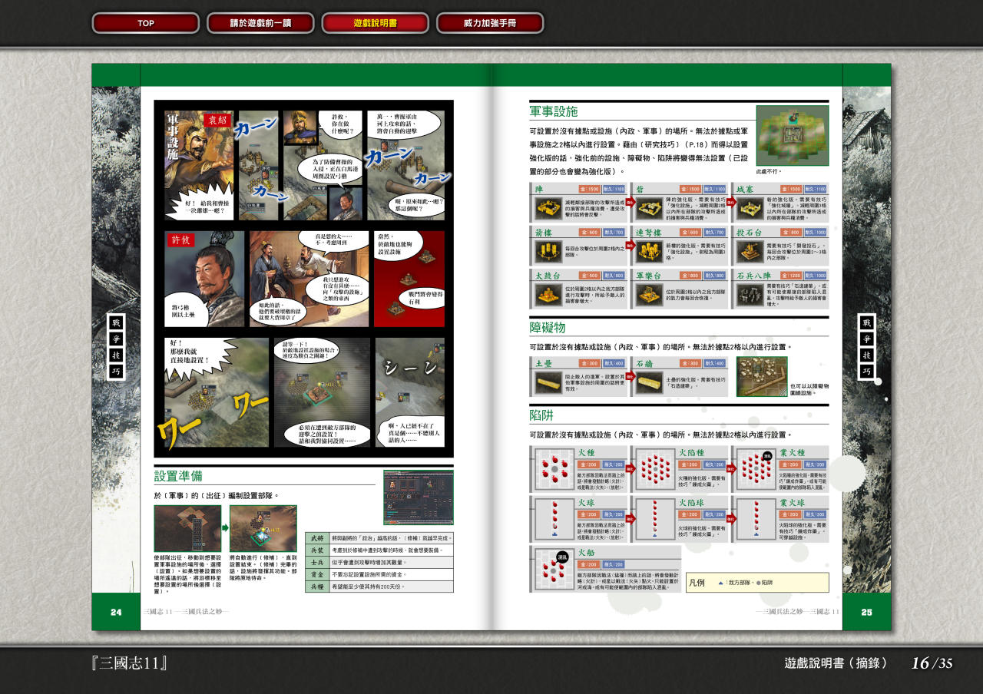Click the 土壘 obstacle icon

pos(548,382)
